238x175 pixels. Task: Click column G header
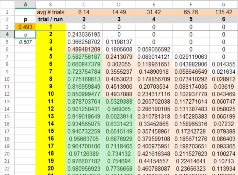pyautogui.click(x=223, y=4)
